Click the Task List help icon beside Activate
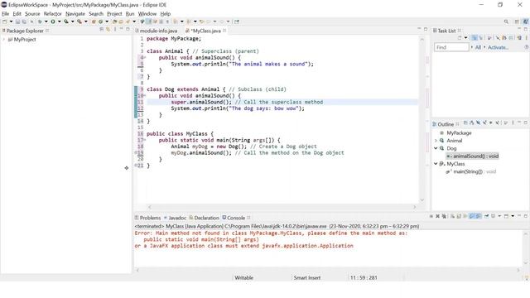 [x=527, y=47]
